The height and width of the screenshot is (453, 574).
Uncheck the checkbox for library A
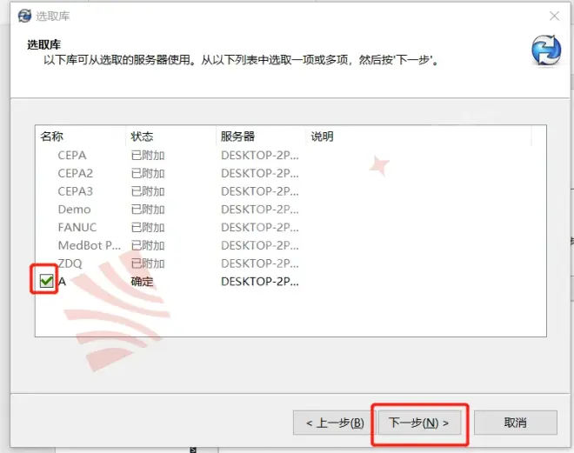(x=46, y=281)
